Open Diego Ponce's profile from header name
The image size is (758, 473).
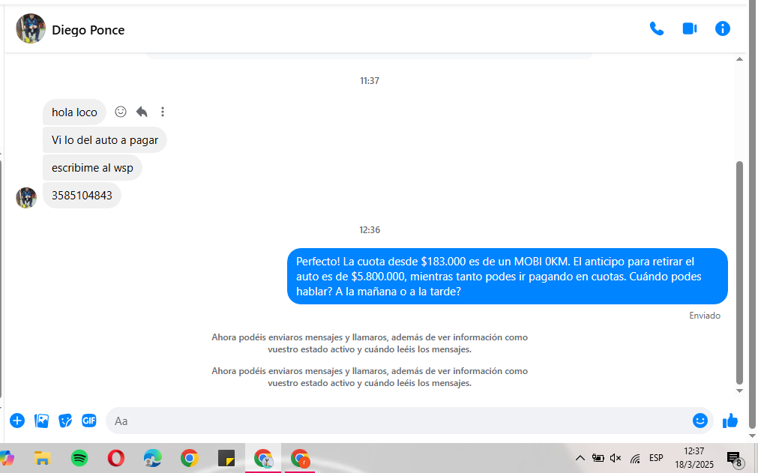(88, 30)
